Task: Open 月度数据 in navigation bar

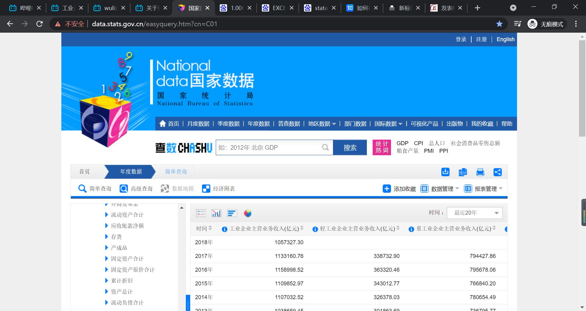Action: pos(198,124)
